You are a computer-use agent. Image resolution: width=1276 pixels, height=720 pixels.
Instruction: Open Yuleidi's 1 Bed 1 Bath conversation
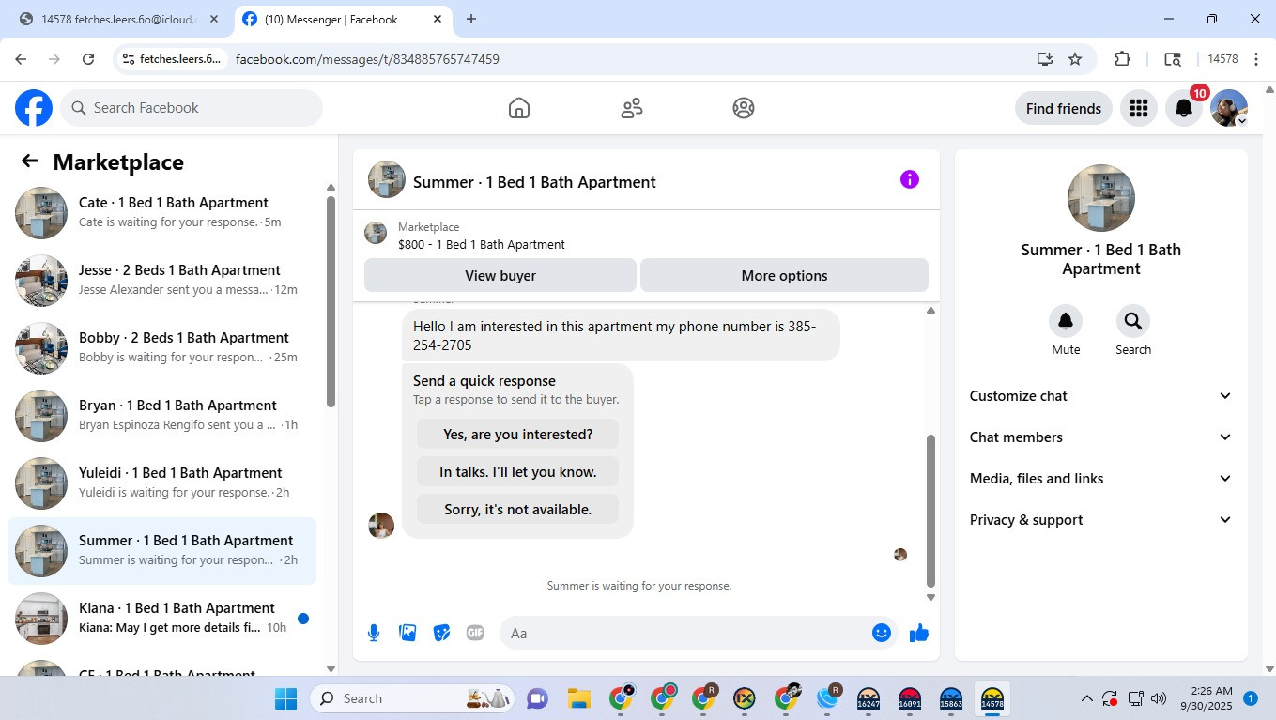(162, 483)
